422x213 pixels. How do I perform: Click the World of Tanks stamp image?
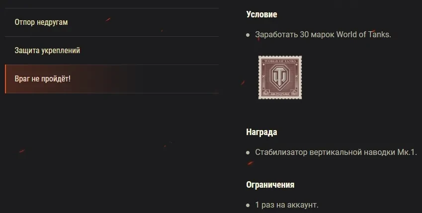pos(280,77)
